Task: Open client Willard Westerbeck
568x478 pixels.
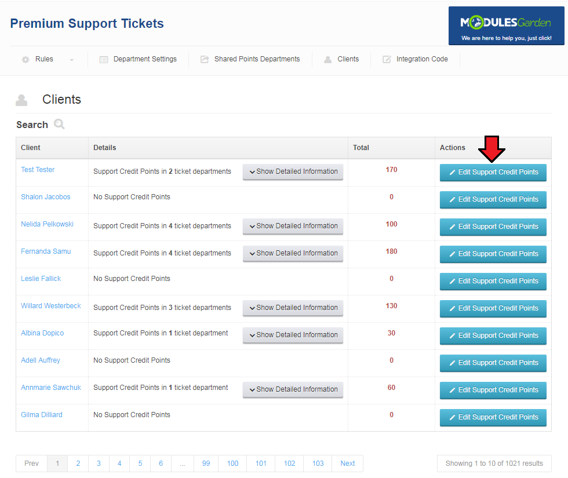Action: [x=51, y=306]
